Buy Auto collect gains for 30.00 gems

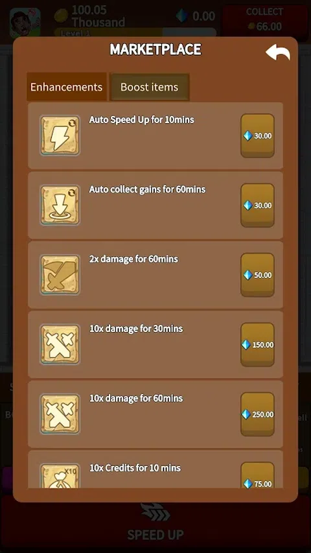click(x=257, y=206)
